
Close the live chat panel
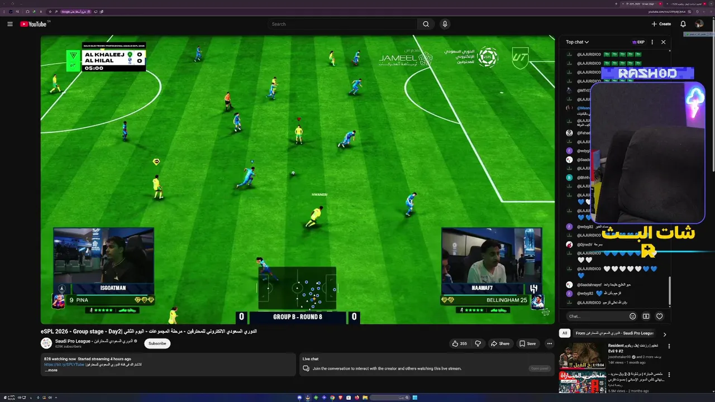coord(663,42)
